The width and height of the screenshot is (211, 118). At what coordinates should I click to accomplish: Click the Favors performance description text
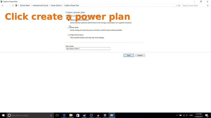pyautogui.click(x=87, y=38)
